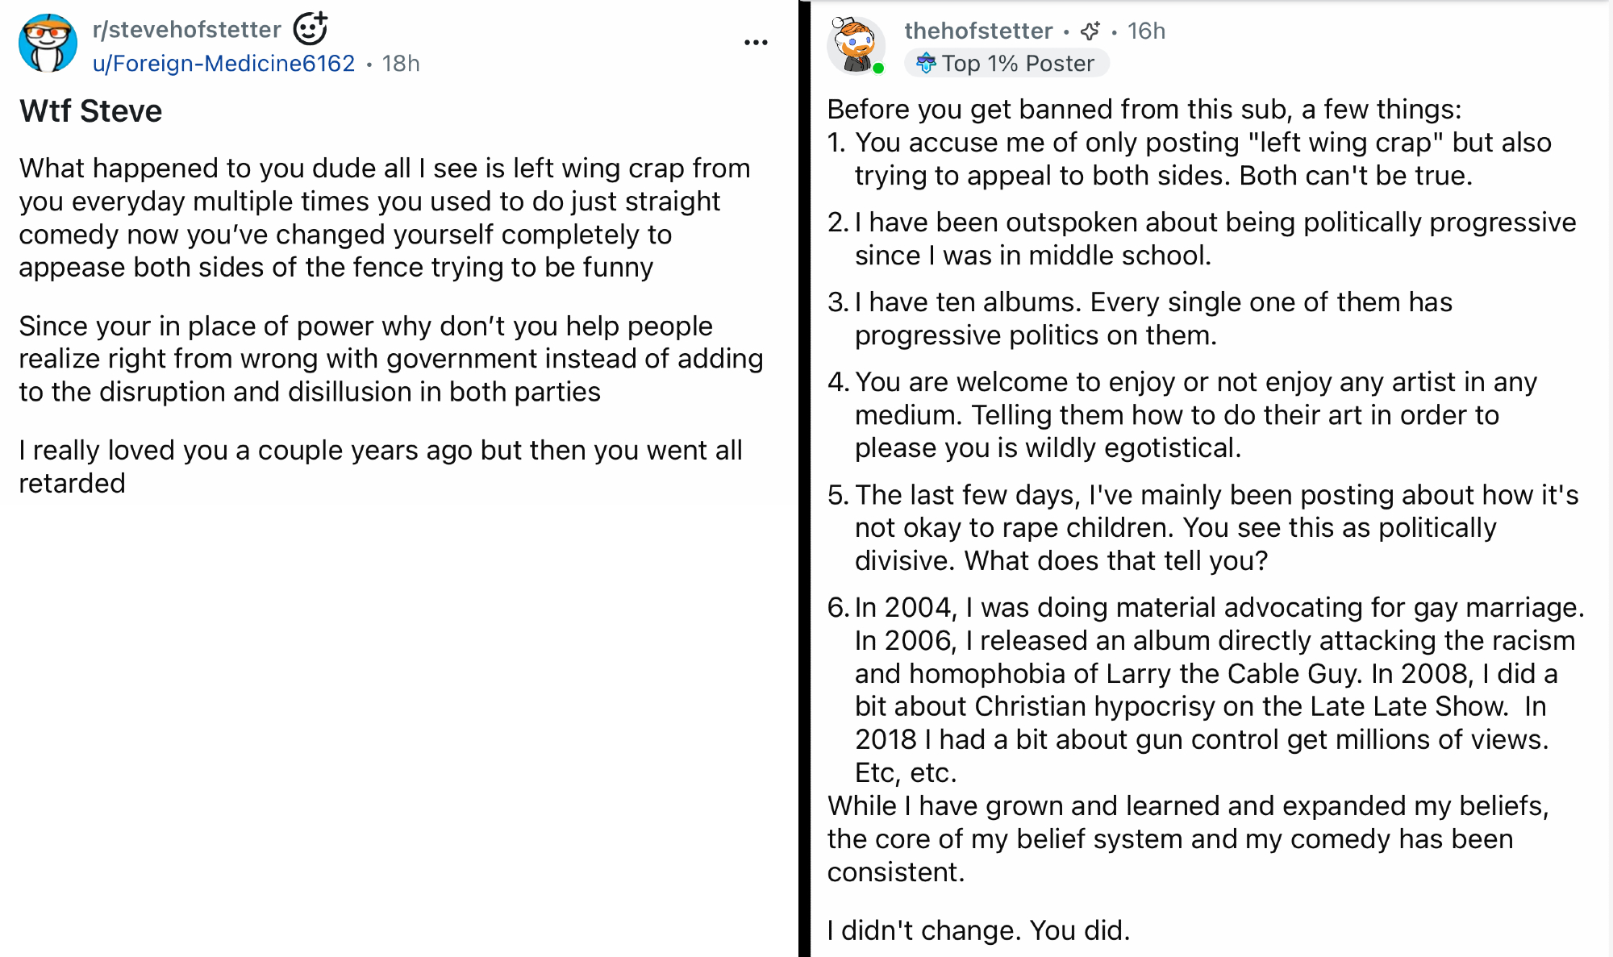The height and width of the screenshot is (957, 1613).
Task: Click the paragraph starting "Since your in place"
Action: tap(390, 359)
